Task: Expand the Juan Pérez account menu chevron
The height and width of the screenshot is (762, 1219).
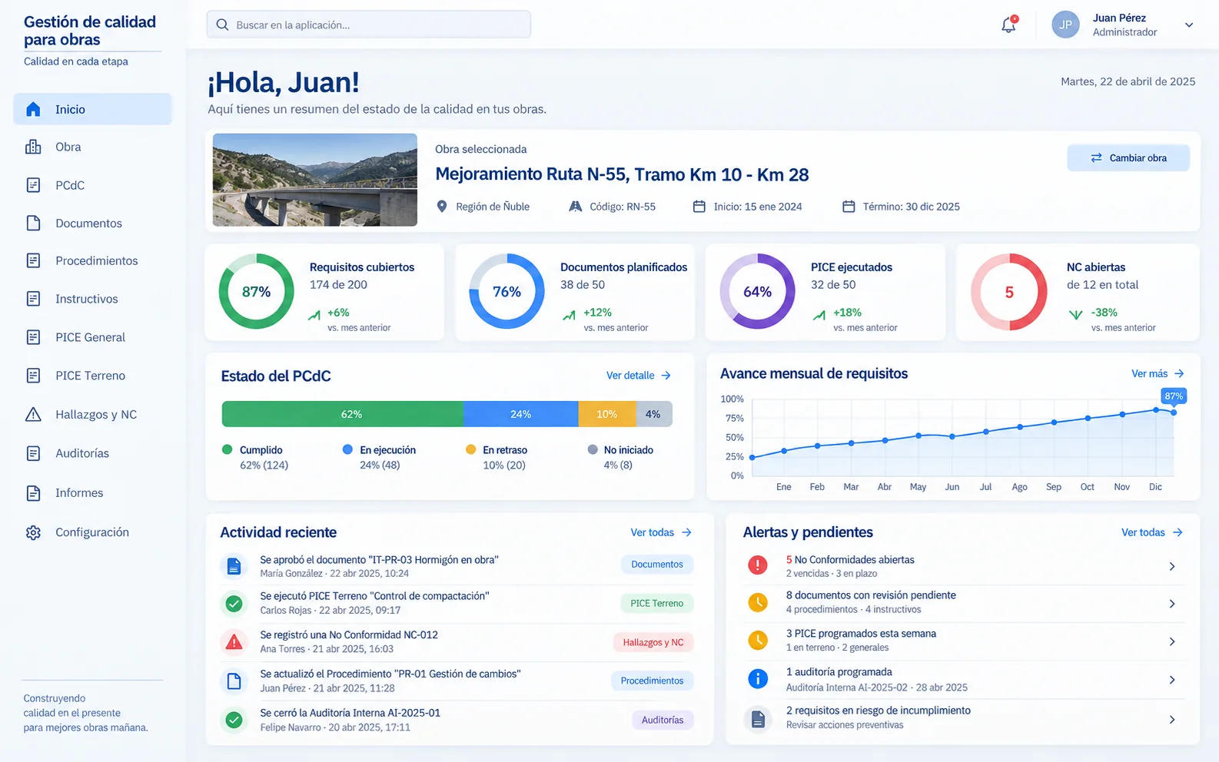Action: pyautogui.click(x=1188, y=25)
